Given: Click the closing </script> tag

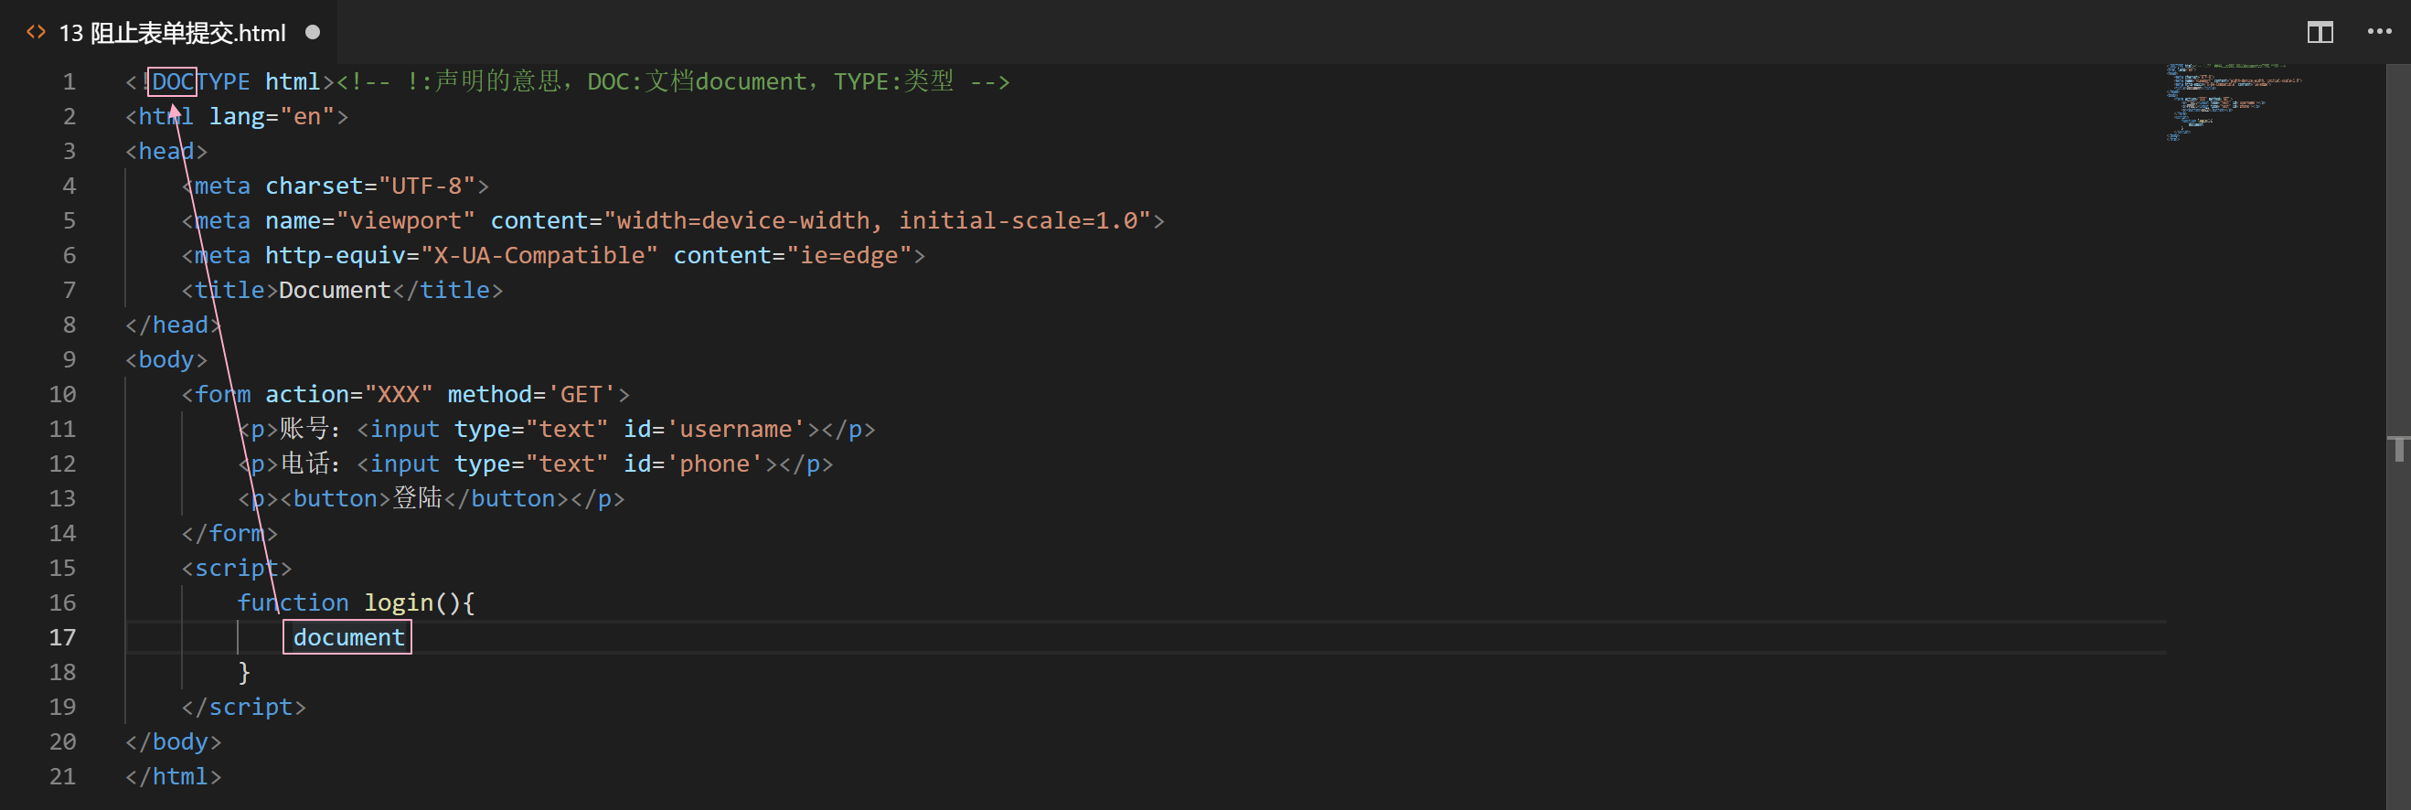Looking at the screenshot, I should (x=243, y=707).
